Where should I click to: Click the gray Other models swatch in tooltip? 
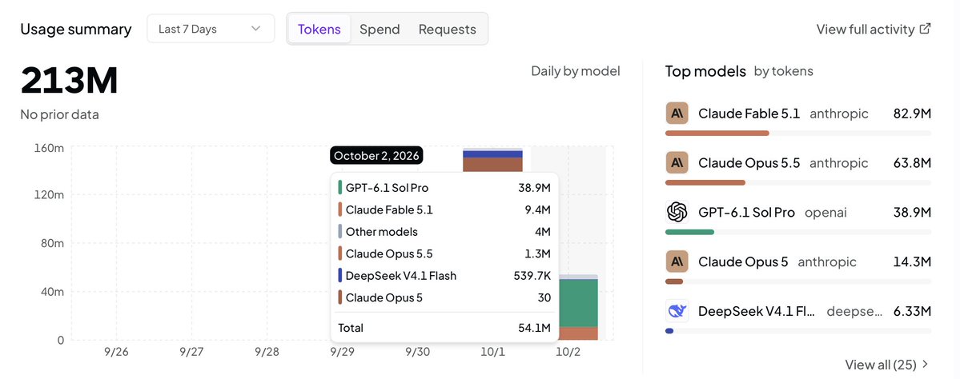339,232
